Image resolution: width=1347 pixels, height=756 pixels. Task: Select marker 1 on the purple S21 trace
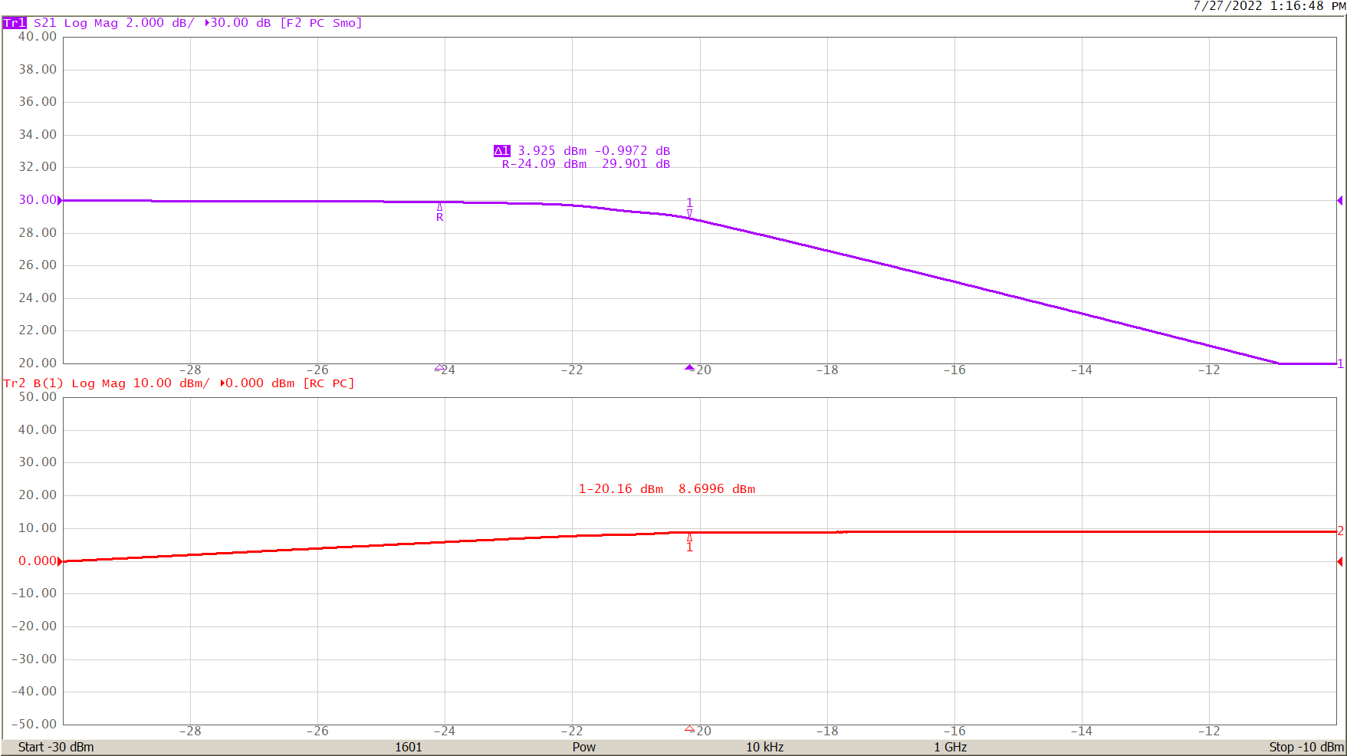pos(689,208)
